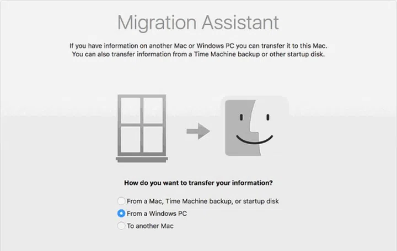Click the left eye of the Finder face
The image size is (397, 251).
coord(240,118)
